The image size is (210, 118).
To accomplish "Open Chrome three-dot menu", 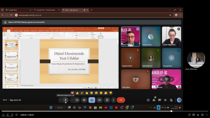I will [180, 15].
